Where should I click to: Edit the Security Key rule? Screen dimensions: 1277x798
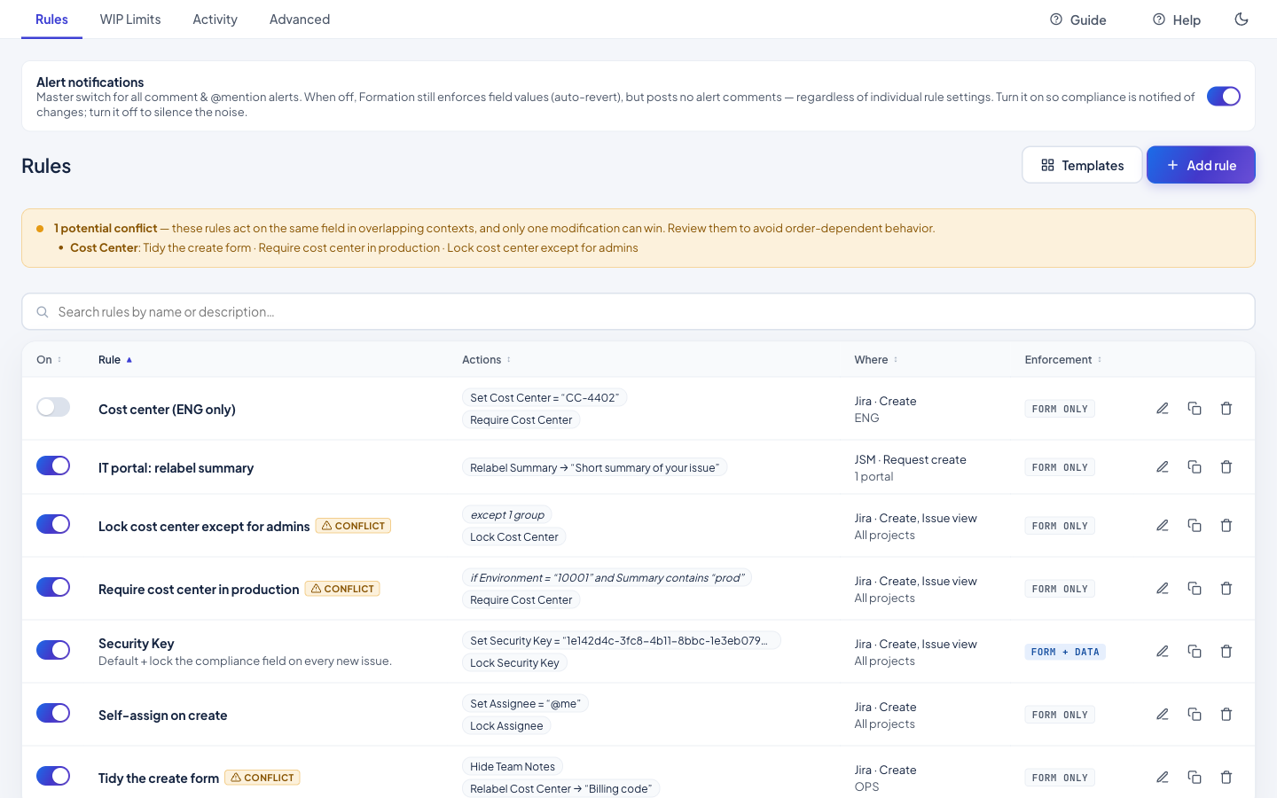click(1163, 652)
